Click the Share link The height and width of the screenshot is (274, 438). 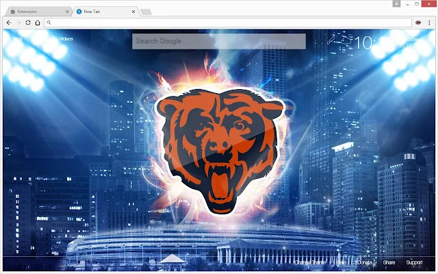coord(389,262)
